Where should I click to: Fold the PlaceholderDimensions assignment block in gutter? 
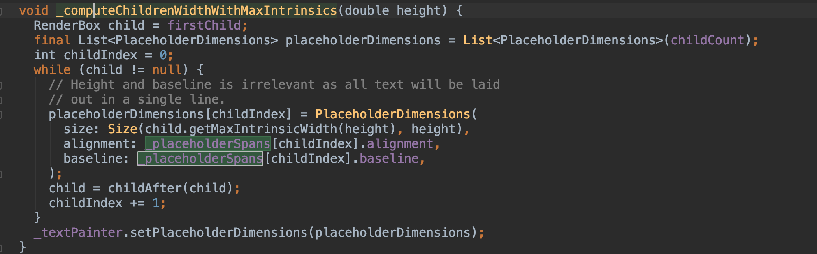coord(1,115)
